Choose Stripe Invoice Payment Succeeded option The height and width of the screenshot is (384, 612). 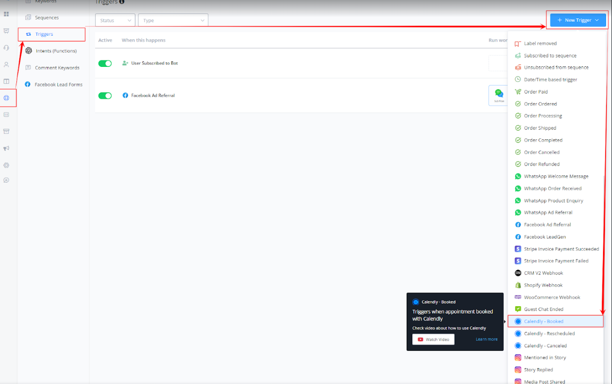point(561,249)
